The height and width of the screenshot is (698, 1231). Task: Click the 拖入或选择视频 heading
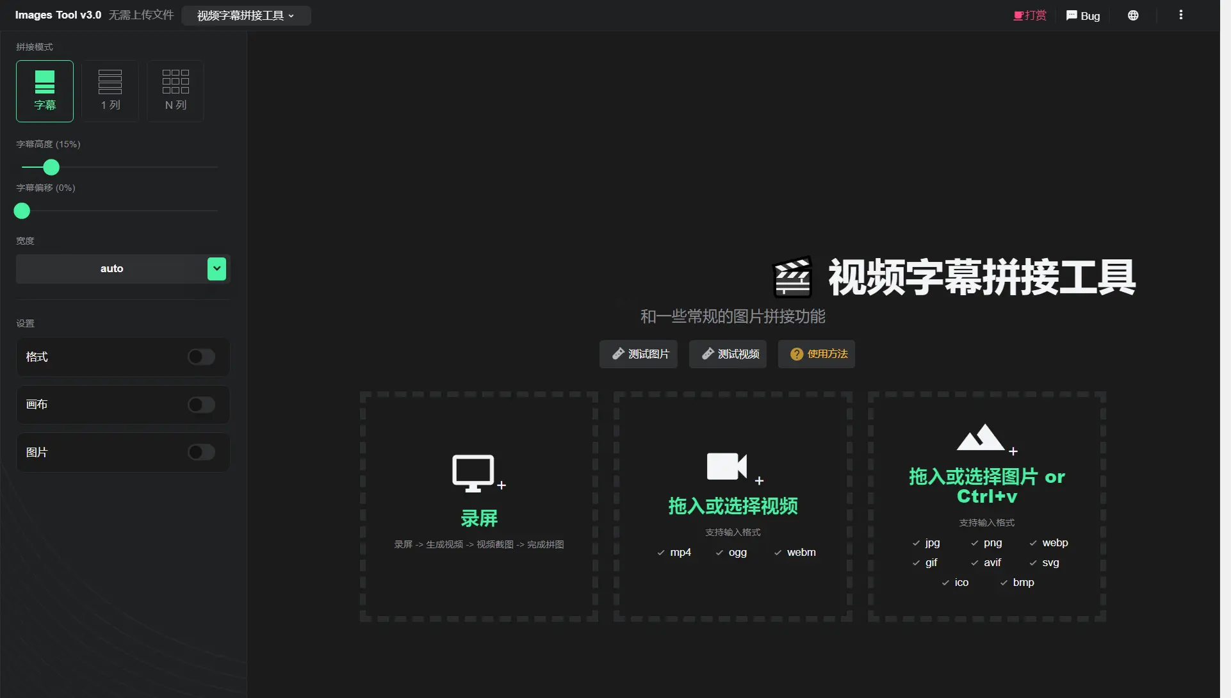pos(733,506)
